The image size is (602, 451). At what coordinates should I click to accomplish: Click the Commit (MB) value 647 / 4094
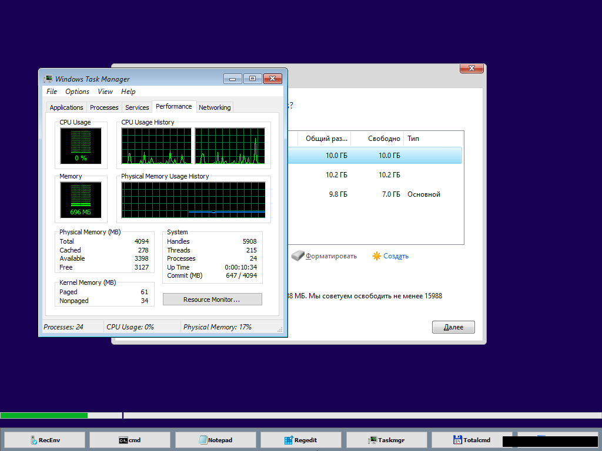(x=242, y=275)
